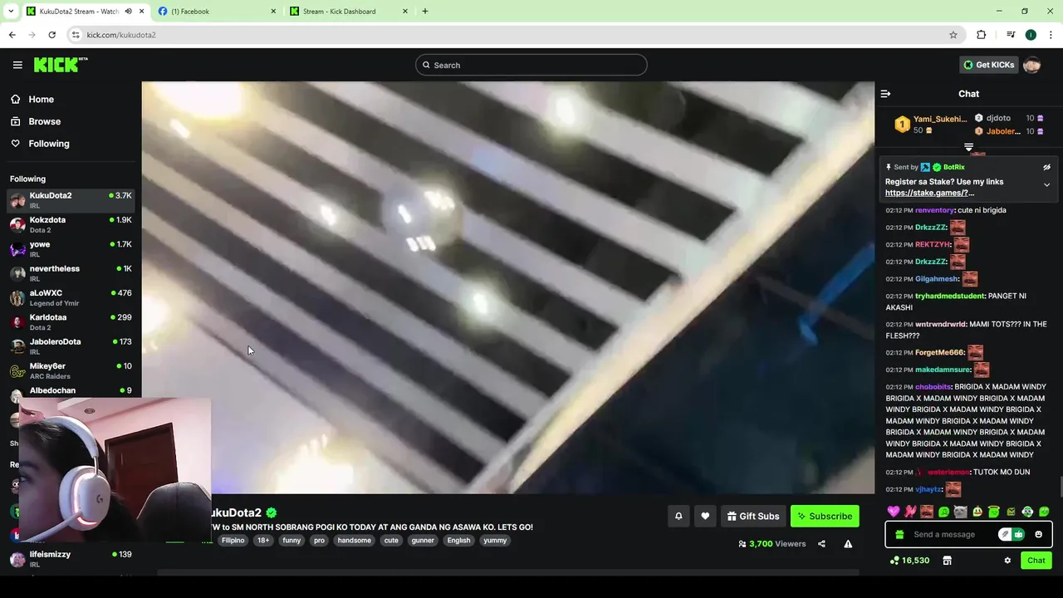Click the 16,530 channel points balance

pos(909,561)
